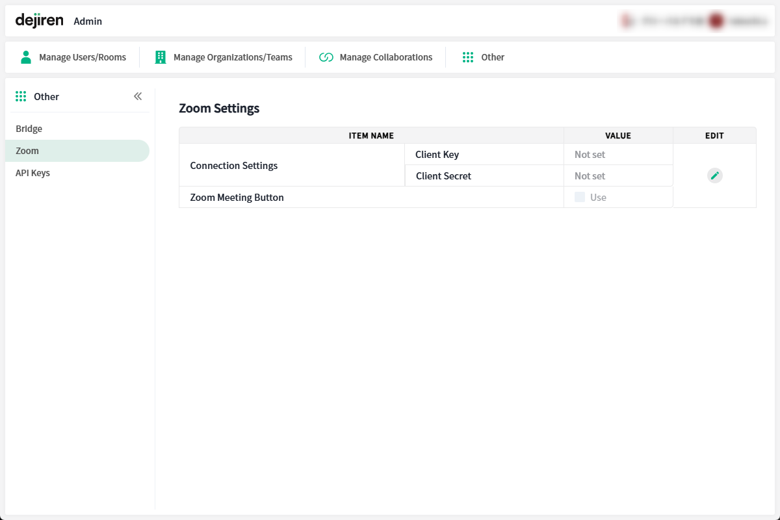Click the Client Key label
This screenshot has height=520, width=780.
pyautogui.click(x=437, y=155)
